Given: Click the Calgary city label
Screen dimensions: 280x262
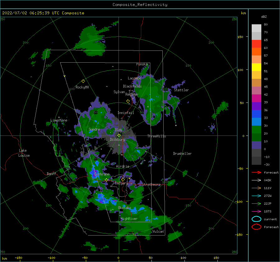Looking at the screenshot, I should (121, 183).
